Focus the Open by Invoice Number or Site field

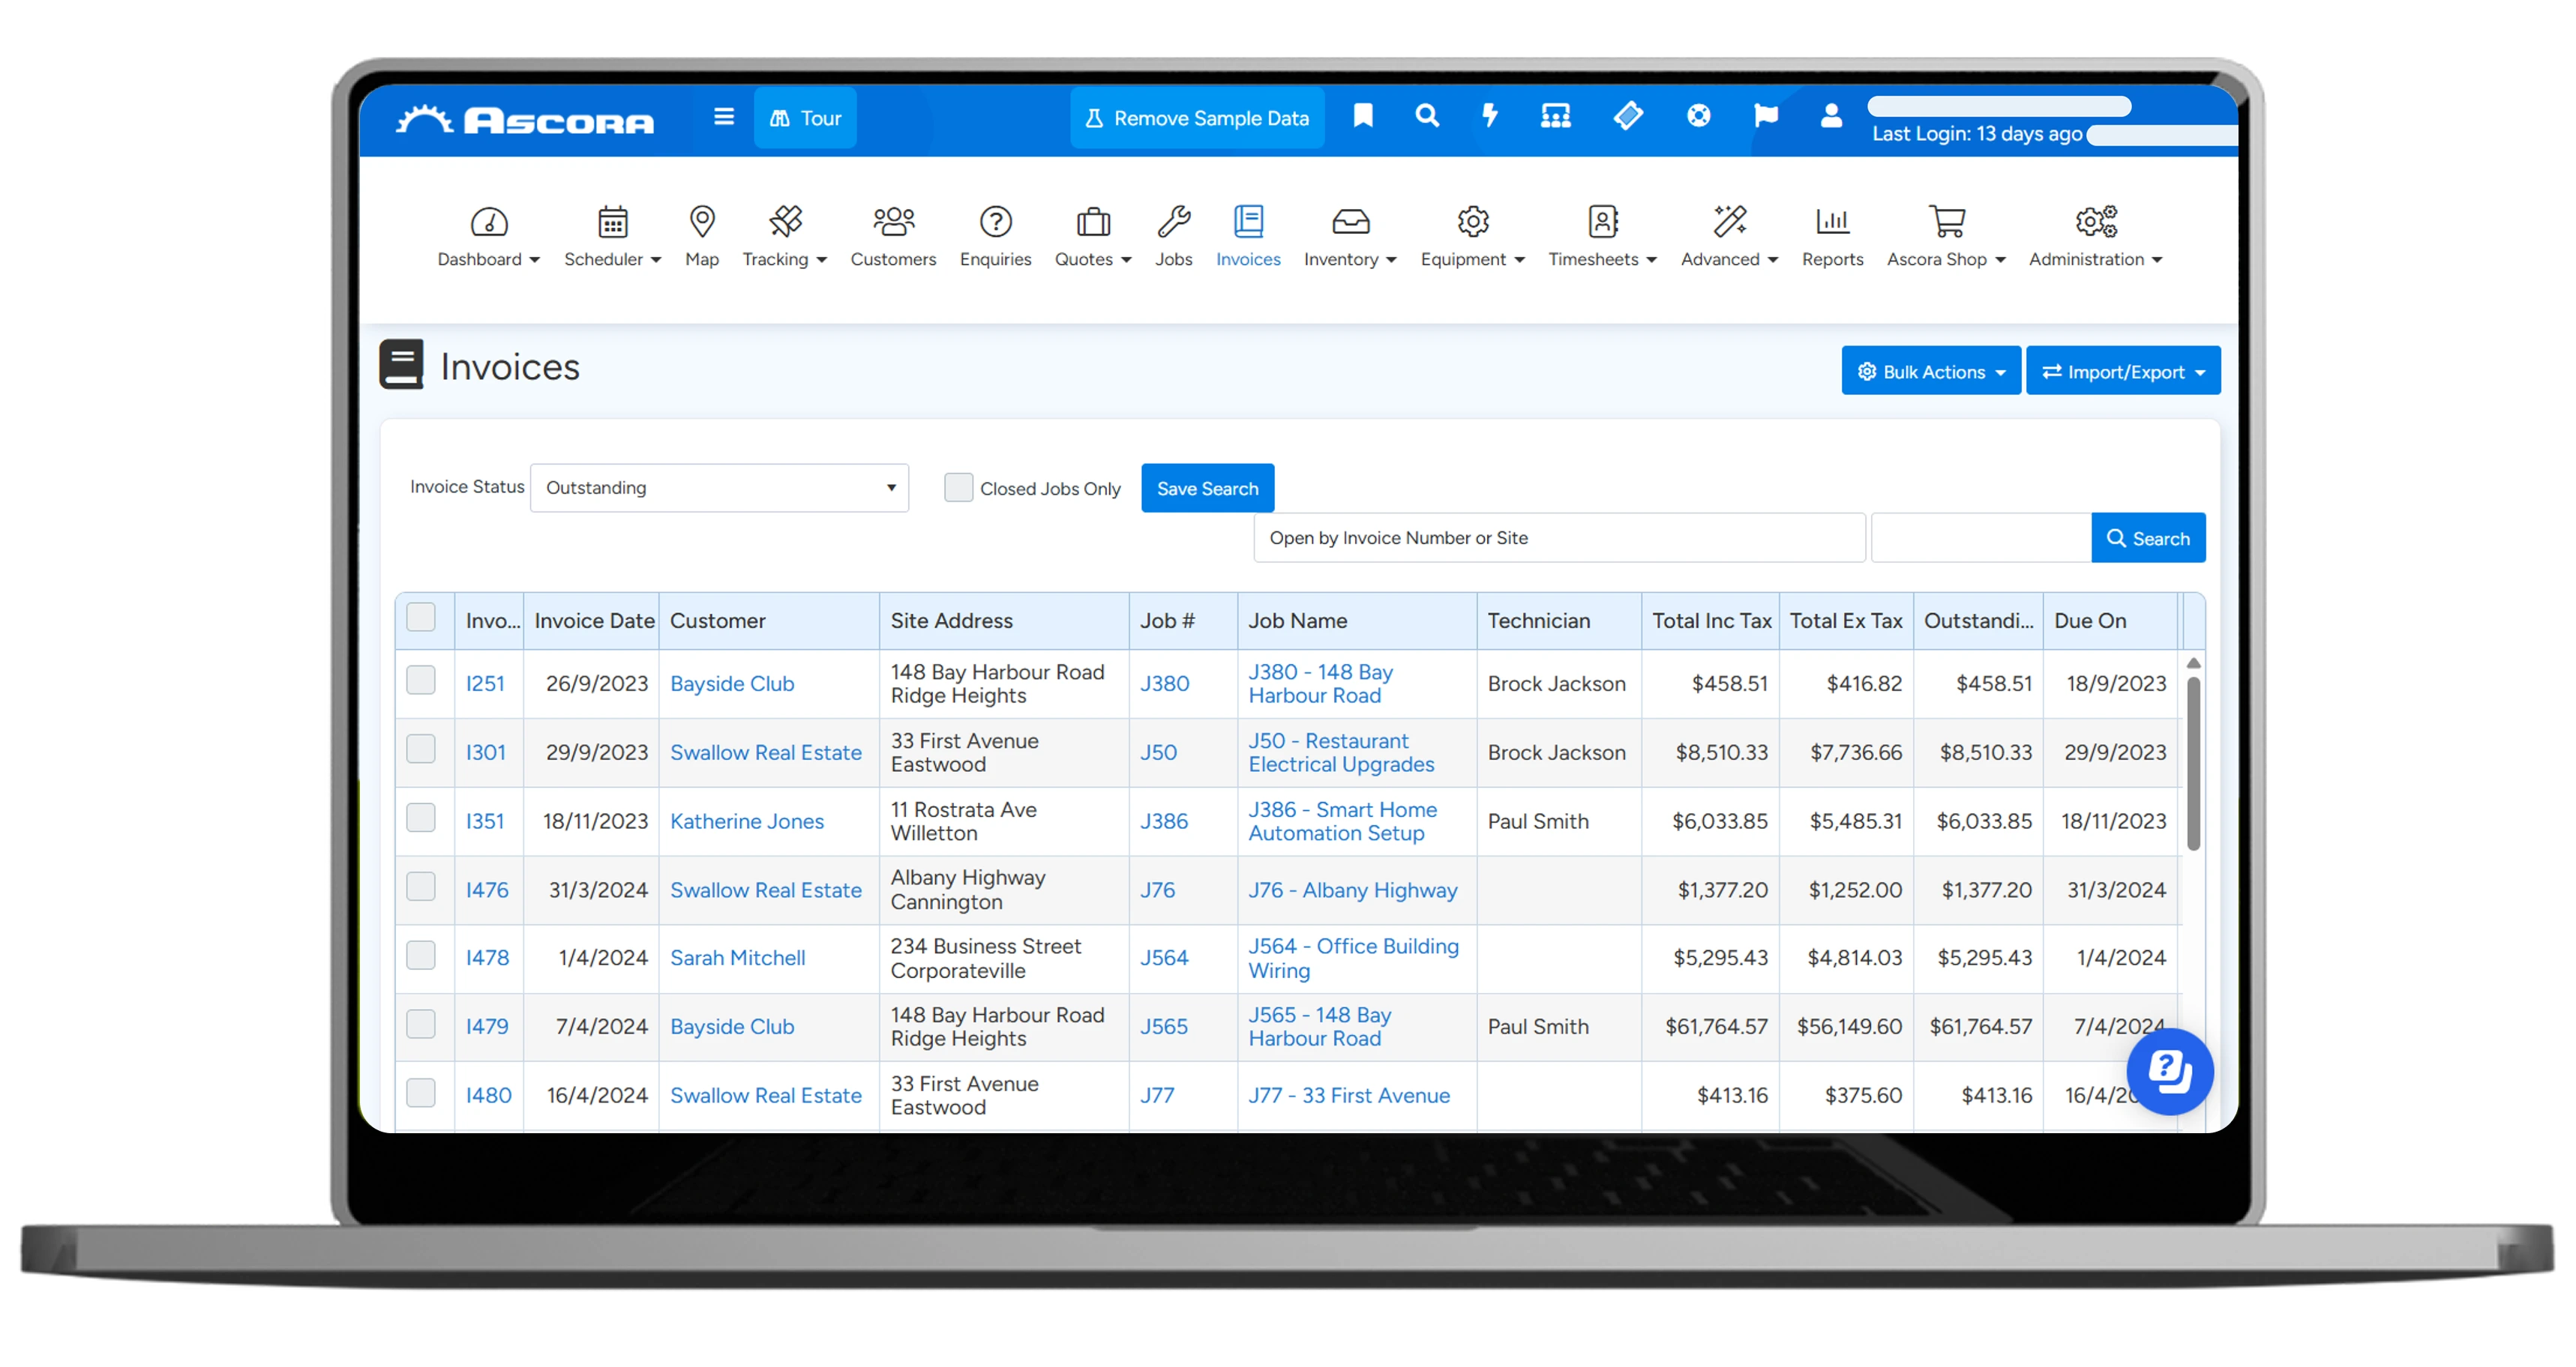tap(1559, 539)
